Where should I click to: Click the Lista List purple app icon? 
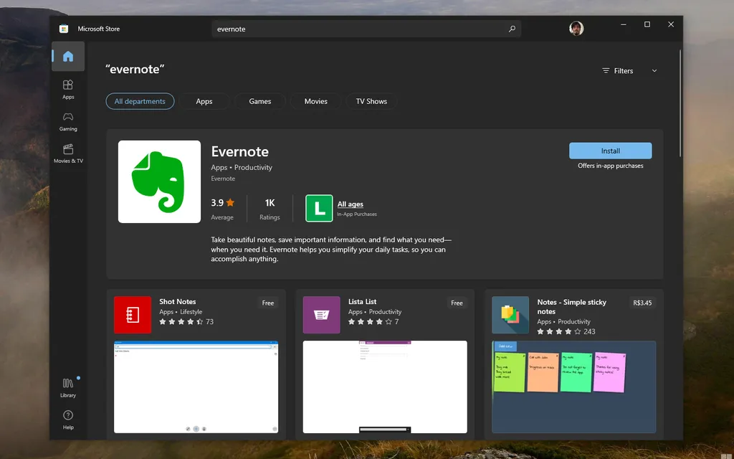(322, 315)
